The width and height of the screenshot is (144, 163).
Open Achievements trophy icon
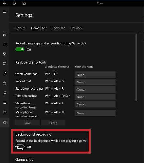(x=5, y=54)
